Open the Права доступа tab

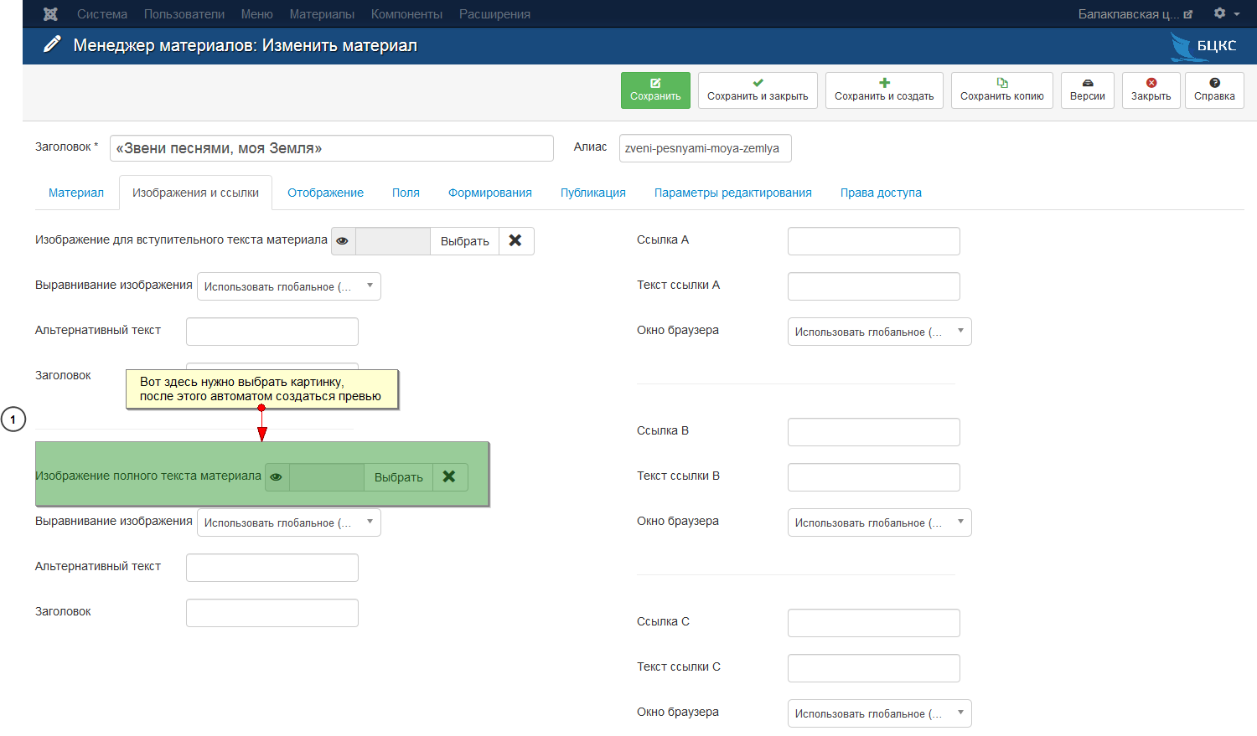tap(881, 193)
